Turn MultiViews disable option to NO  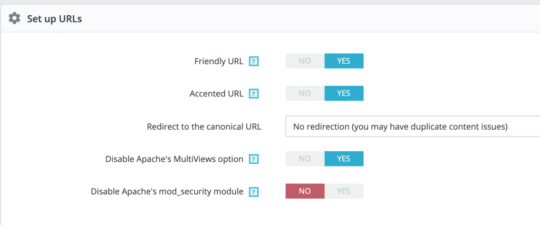pyautogui.click(x=305, y=159)
